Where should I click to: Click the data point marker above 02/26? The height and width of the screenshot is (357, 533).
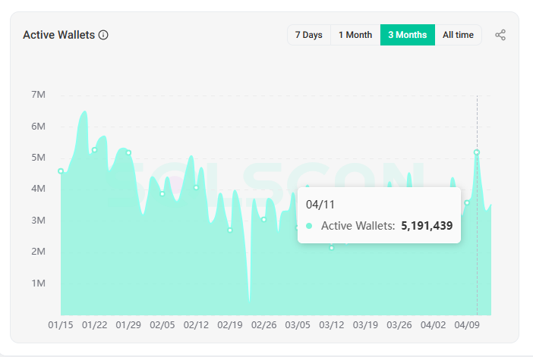(x=263, y=219)
